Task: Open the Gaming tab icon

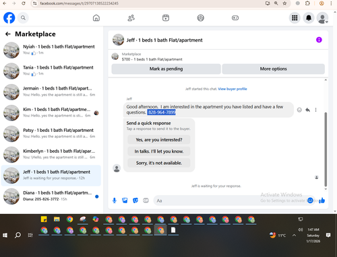Action: (x=235, y=17)
